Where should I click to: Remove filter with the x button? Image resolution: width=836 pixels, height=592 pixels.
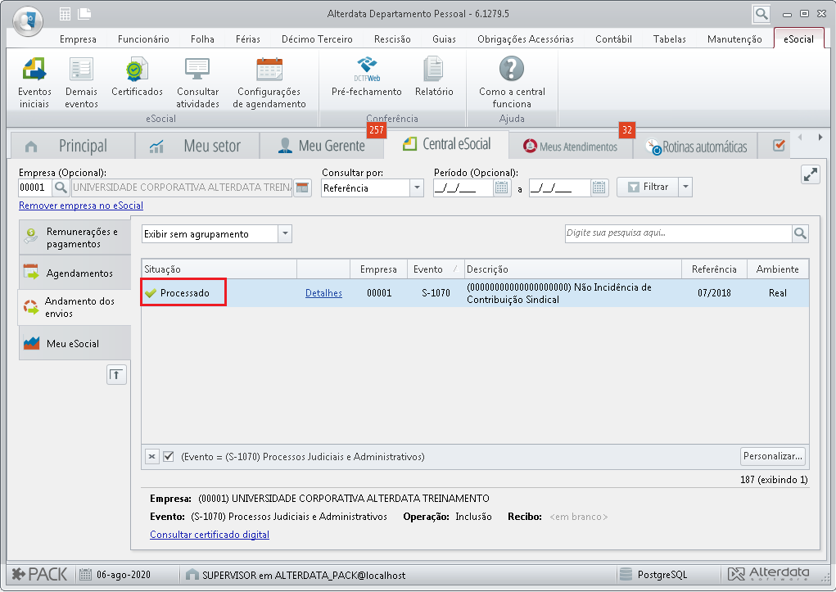point(152,457)
